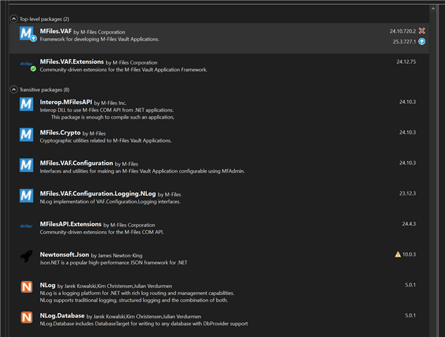Click the warning icon beside Newtonsoft.Json version
Screen dimensions: 445x337
398,254
